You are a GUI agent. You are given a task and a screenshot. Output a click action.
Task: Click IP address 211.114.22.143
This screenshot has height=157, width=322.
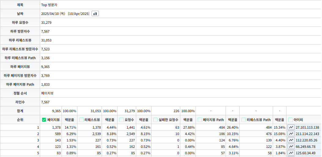click(307, 134)
